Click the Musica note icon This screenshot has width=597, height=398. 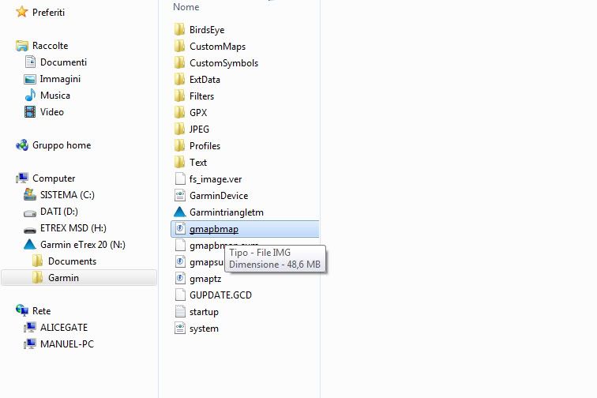click(x=30, y=96)
